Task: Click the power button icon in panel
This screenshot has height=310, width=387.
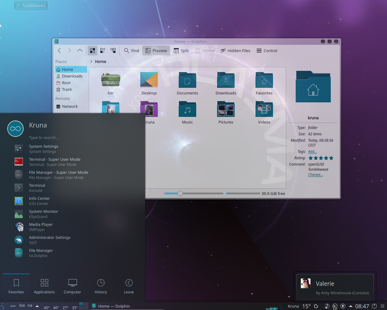Action: click(374, 306)
